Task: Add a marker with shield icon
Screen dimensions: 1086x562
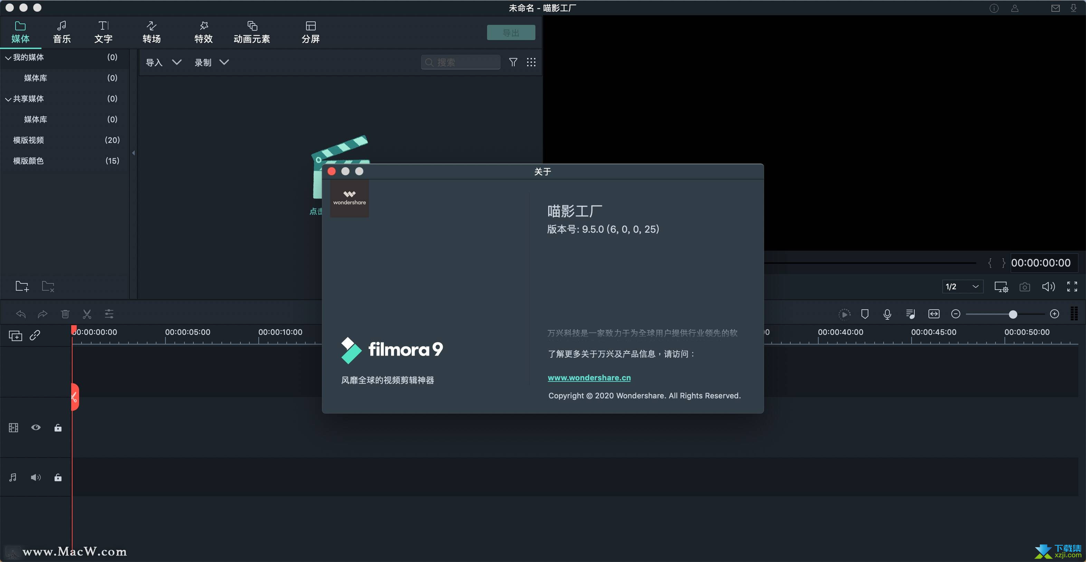Action: click(865, 314)
